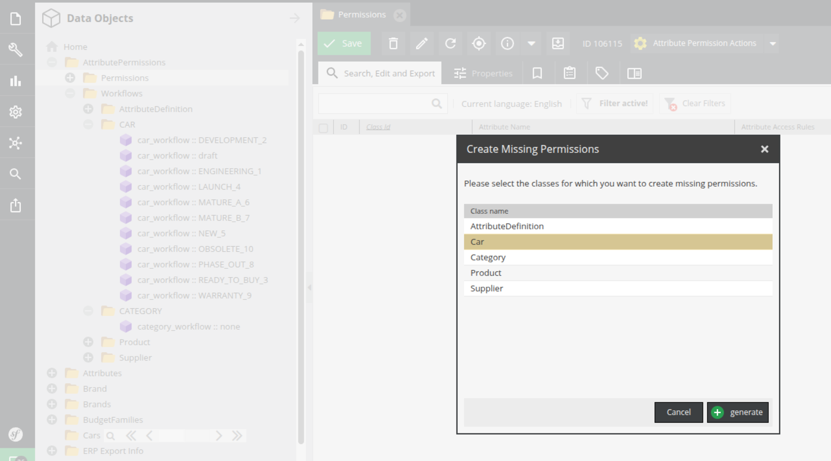This screenshot has width=831, height=461.
Task: Open the preview layout tab icon
Action: tap(634, 73)
